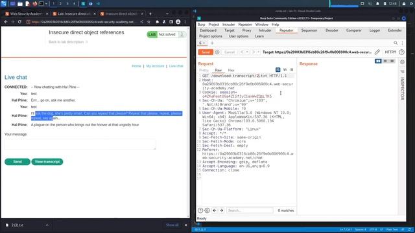
Task: Open terminal dropdown arrow in taskbar
Action: click(46, 4)
